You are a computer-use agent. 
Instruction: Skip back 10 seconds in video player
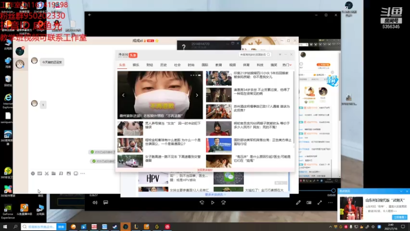tap(202, 202)
